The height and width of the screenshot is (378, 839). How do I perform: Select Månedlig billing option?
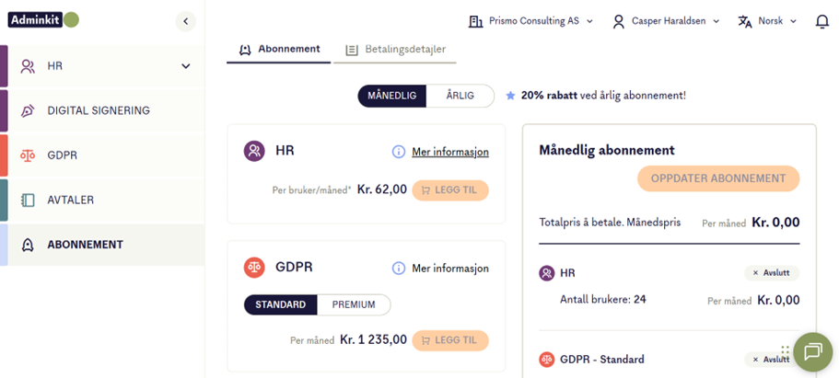[392, 96]
